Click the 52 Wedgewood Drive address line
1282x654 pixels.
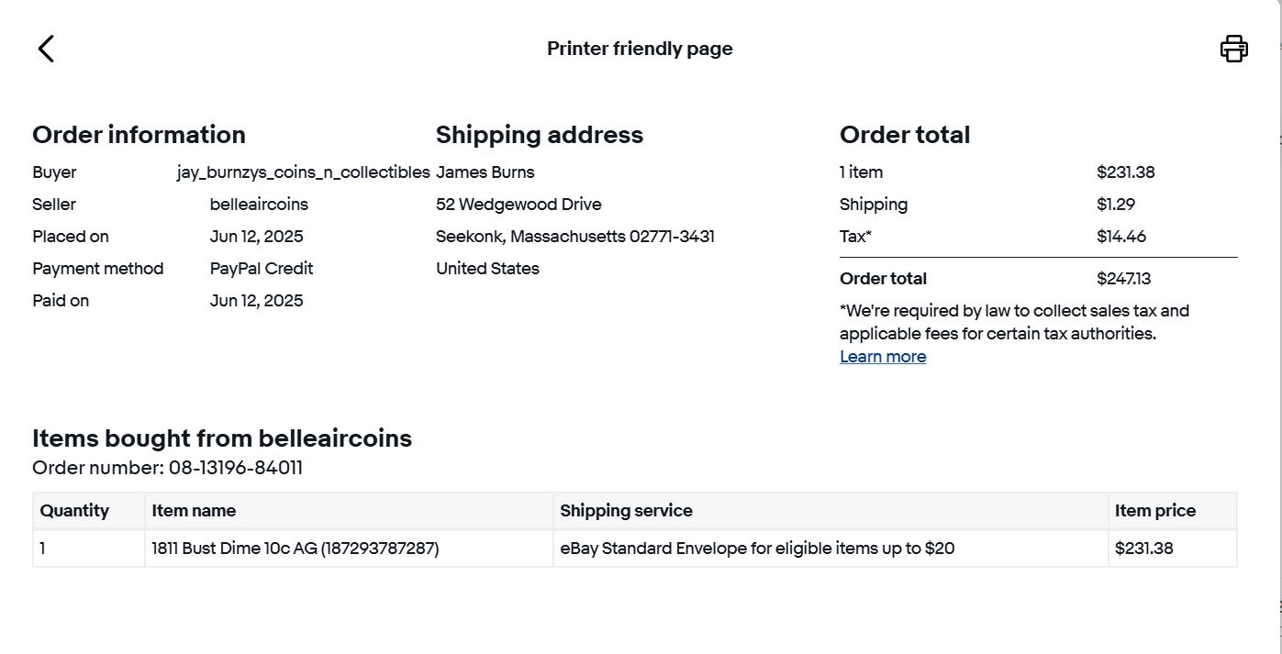coord(518,205)
